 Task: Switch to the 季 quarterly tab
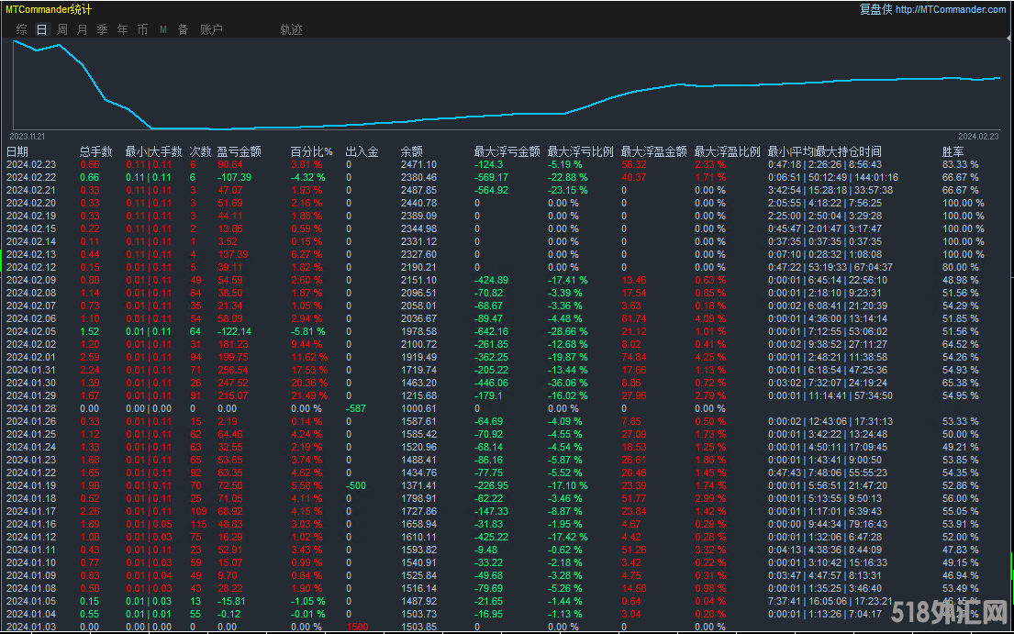pyautogui.click(x=103, y=29)
